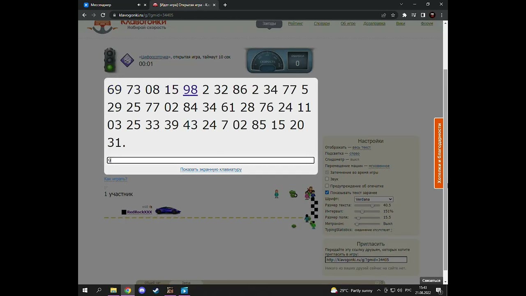Toggle the Chrome side panel
The image size is (526, 296).
[423, 15]
